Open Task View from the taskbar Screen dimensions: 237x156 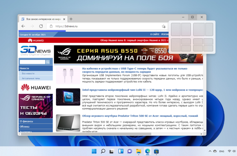tap(112, 151)
